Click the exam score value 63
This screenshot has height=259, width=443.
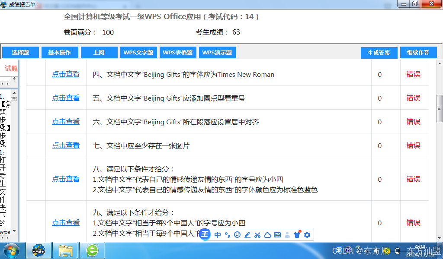point(236,32)
